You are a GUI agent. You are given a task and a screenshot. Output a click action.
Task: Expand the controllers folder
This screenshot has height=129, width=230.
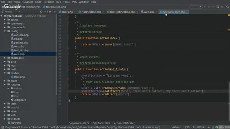pos(5,58)
